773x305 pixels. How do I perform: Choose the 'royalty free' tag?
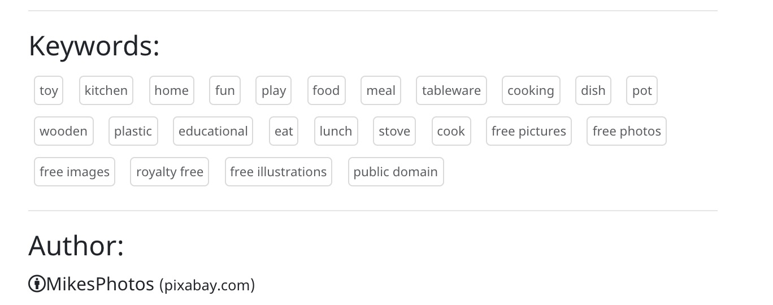[170, 172]
